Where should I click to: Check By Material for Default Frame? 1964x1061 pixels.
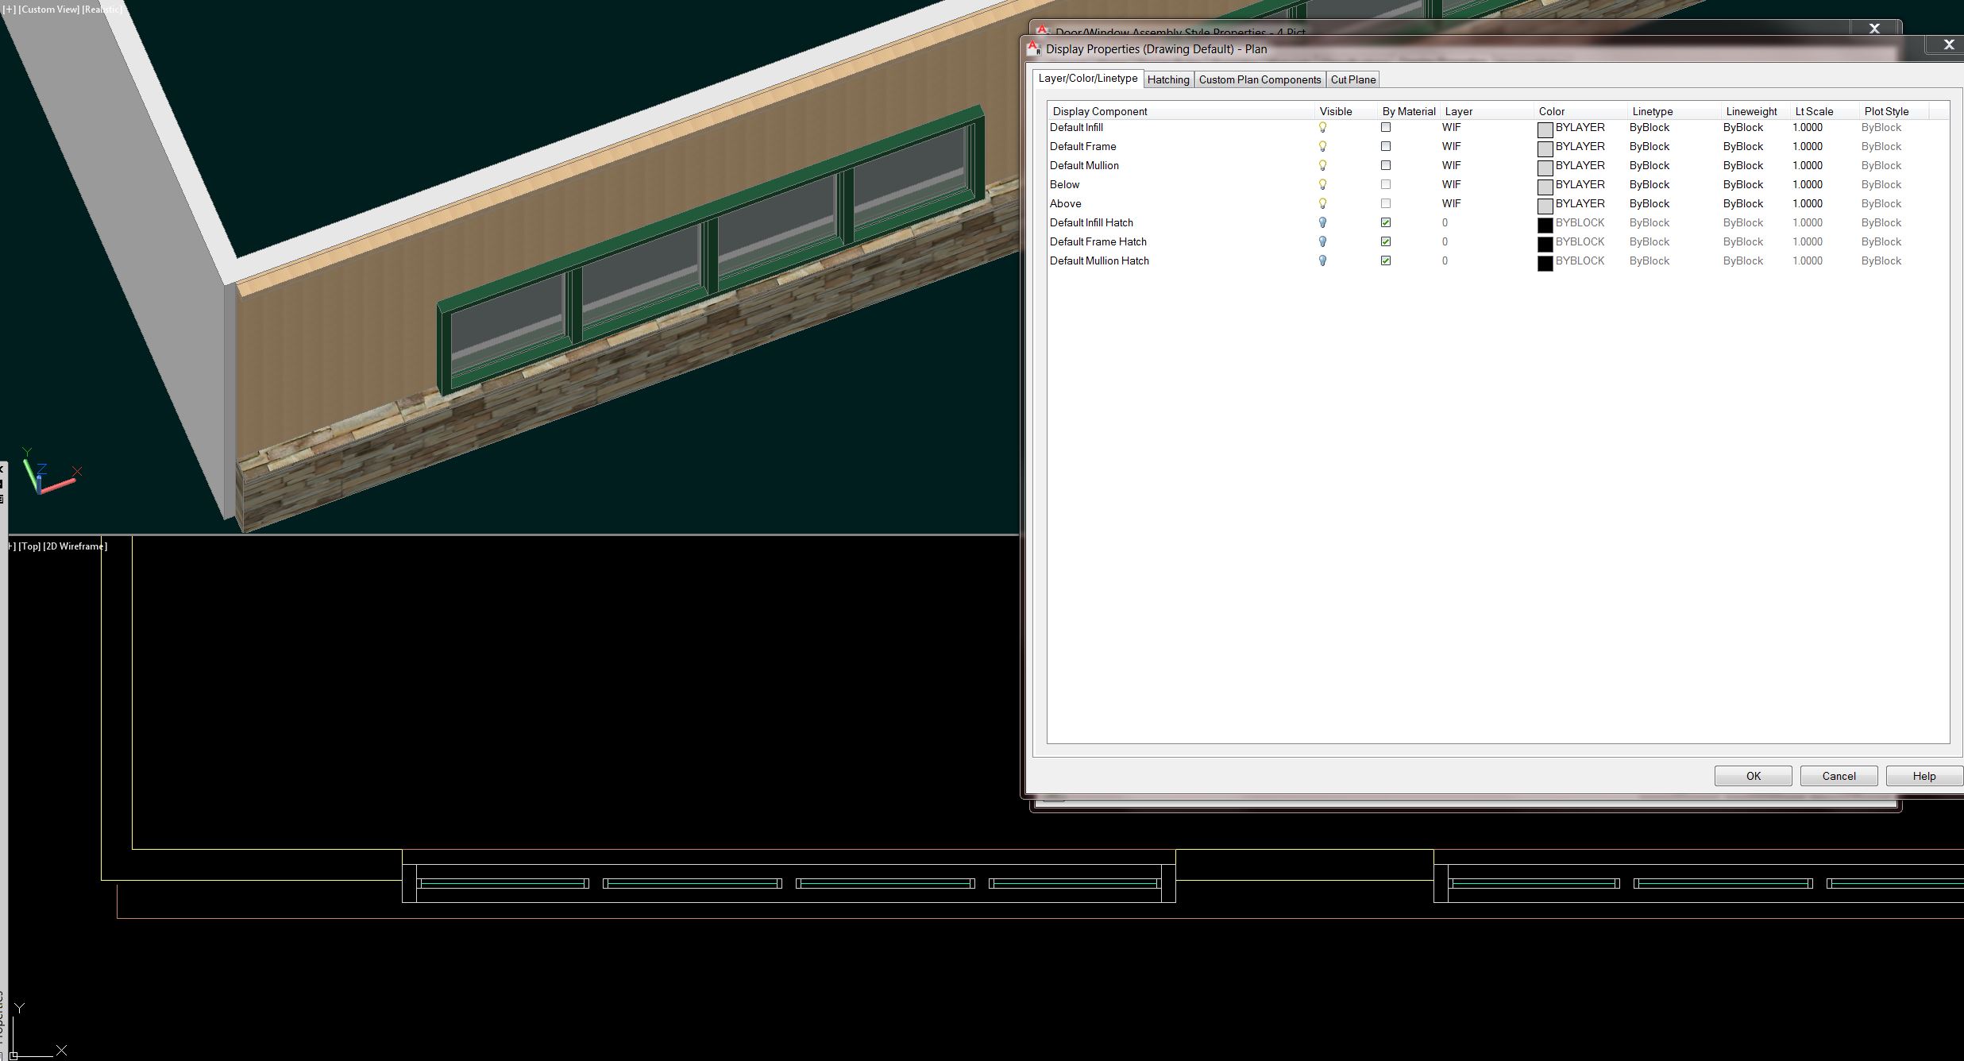(1386, 146)
